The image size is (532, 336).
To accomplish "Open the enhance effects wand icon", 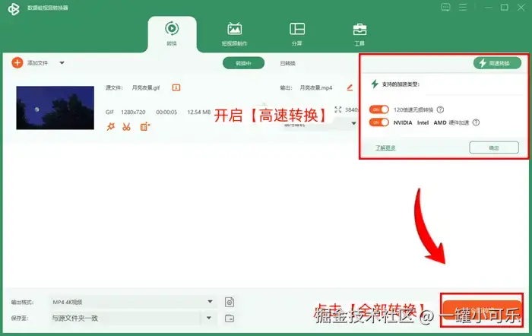I will (x=111, y=127).
